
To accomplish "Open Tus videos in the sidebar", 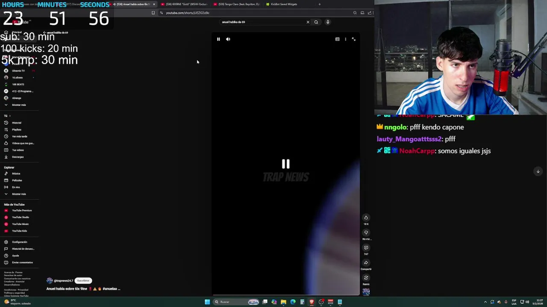I will pos(18,150).
